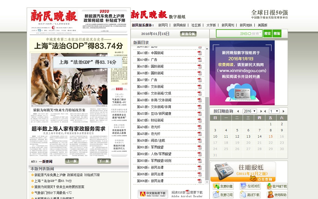Open the year 2016 dropdown
The image size is (318, 199).
point(250,111)
